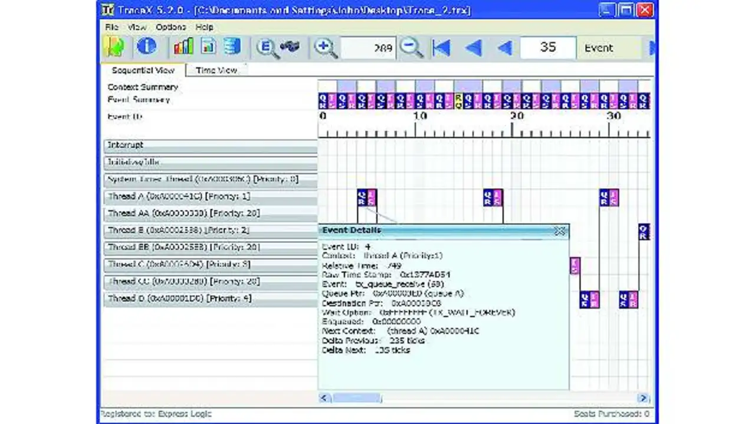Click the yellow RQ icon in Event Summary
The image size is (755, 424).
(458, 101)
